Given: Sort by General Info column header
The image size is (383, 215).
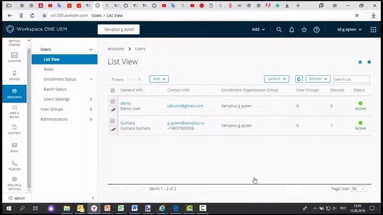Looking at the screenshot, I should [132, 90].
